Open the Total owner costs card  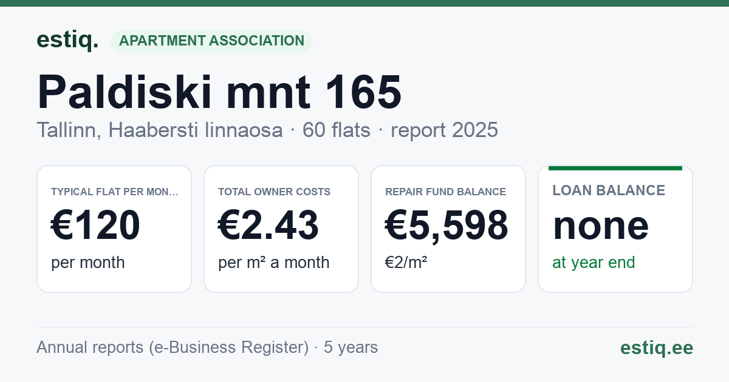pos(281,229)
